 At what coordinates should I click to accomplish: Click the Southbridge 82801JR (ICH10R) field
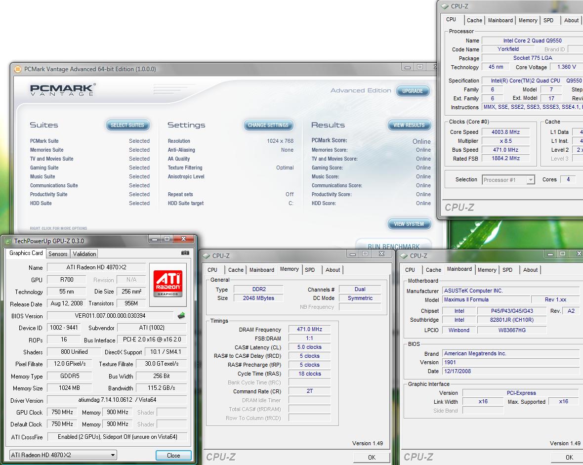pyautogui.click(x=512, y=320)
